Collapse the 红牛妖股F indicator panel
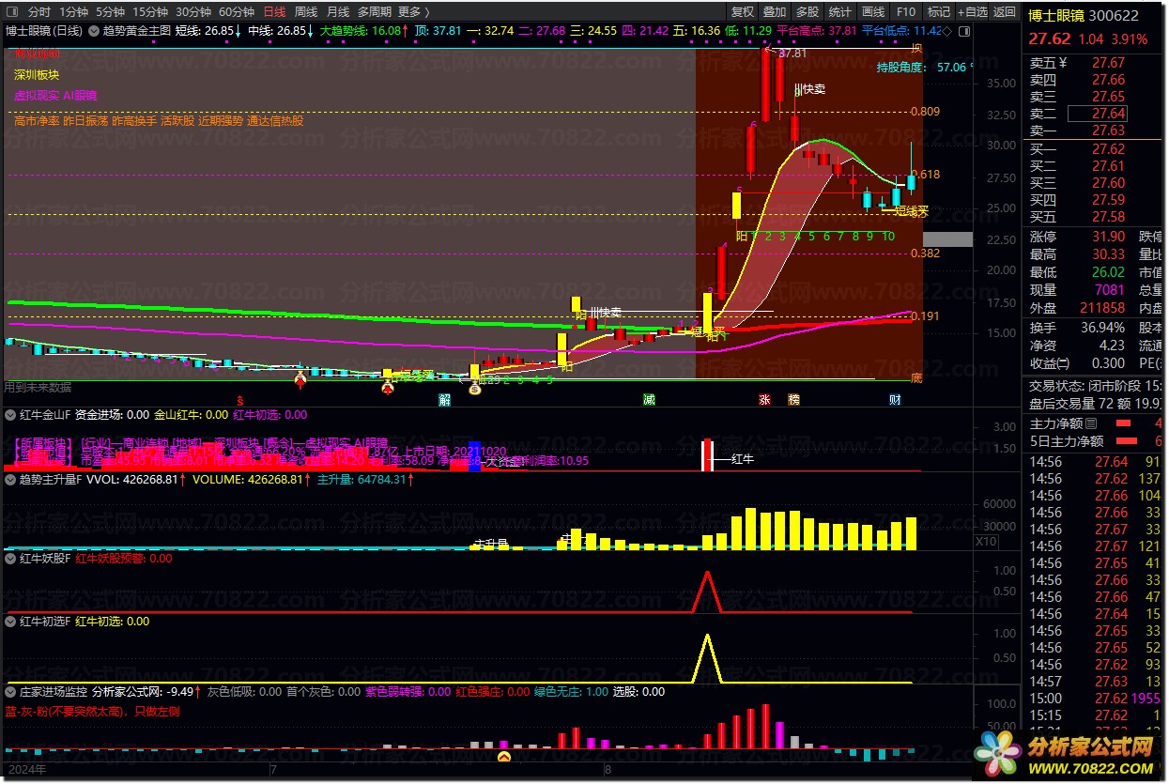Viewport: 1169px width, 784px height. 10,558
